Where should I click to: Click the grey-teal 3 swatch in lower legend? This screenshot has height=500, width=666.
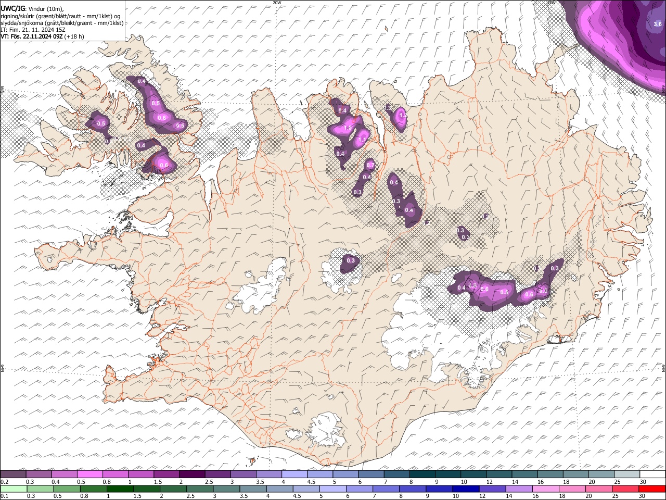[226, 489]
